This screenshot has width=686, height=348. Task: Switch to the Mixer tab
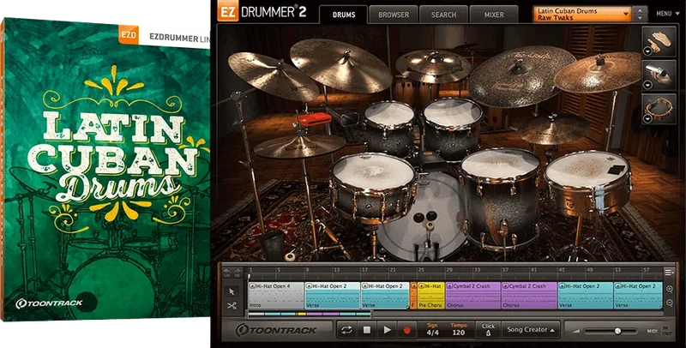coord(494,15)
